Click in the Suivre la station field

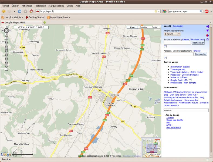click(x=177, y=43)
